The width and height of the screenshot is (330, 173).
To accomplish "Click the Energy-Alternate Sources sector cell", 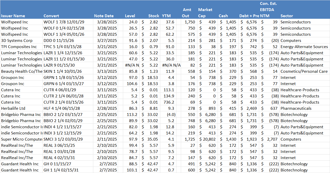I will pyautogui.click(x=304, y=47).
